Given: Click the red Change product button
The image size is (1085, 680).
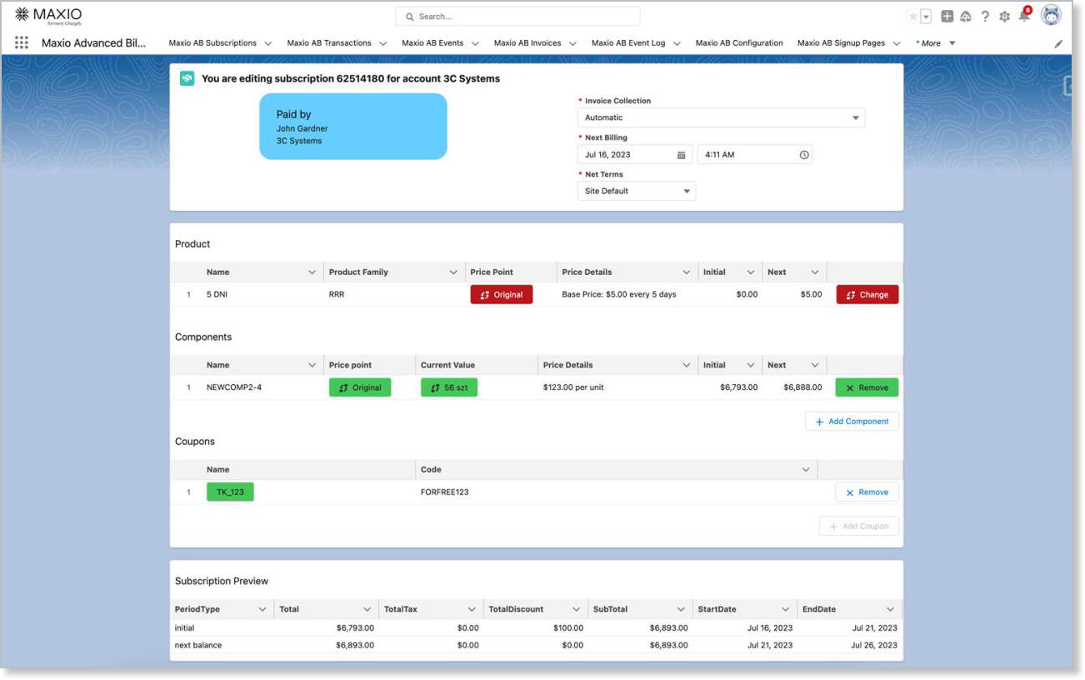Looking at the screenshot, I should [x=867, y=294].
